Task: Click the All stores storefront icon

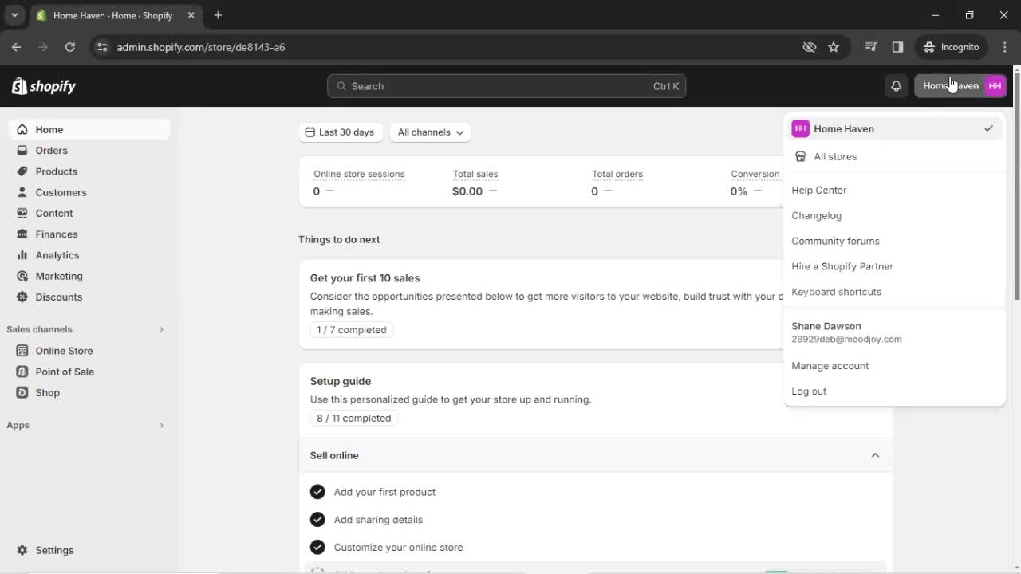Action: [x=801, y=156]
